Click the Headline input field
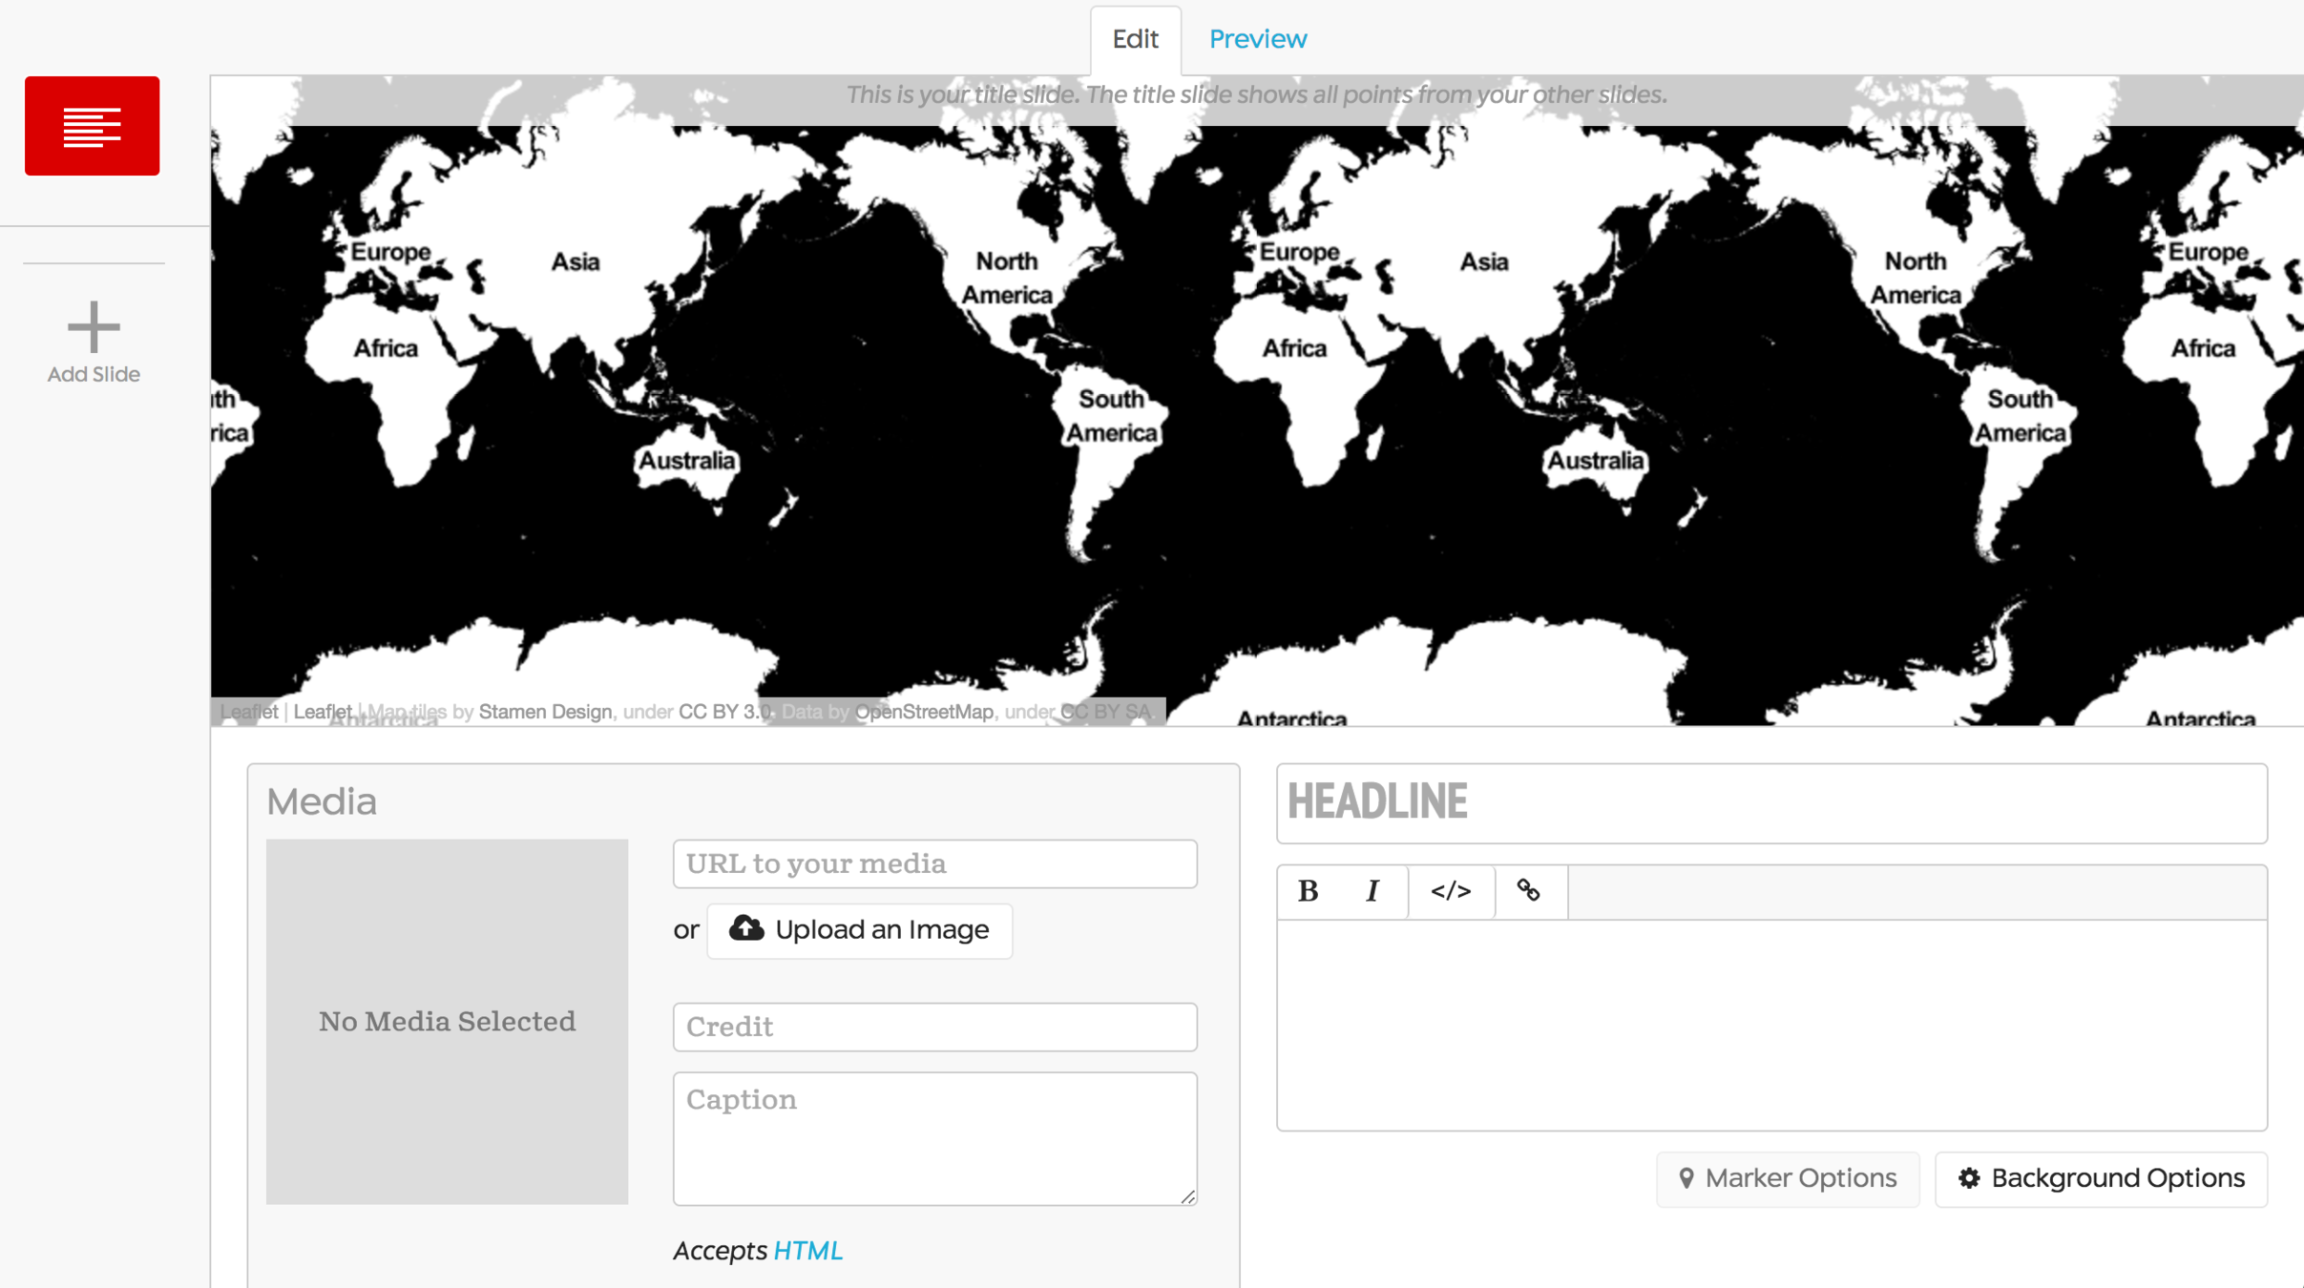Screen dimensions: 2304x1288 tap(1771, 802)
